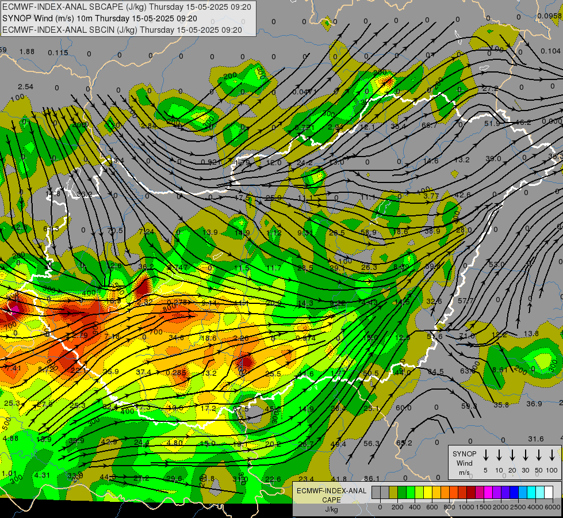
Task: Pick the deep blue swatch left of 2500
Action: [x=514, y=492]
